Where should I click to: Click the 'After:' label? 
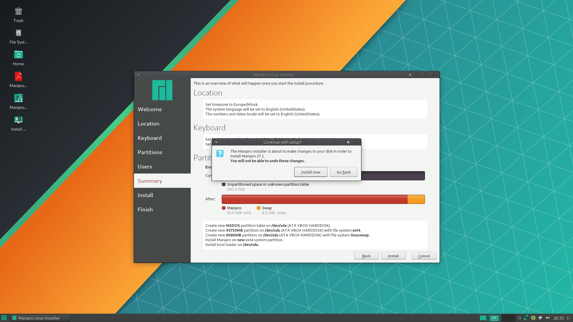click(x=210, y=199)
